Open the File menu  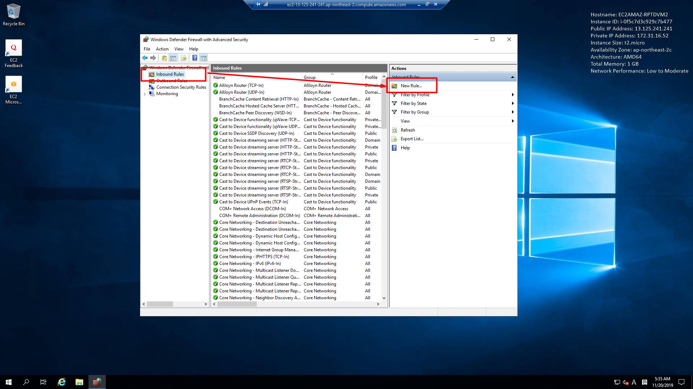(x=147, y=49)
